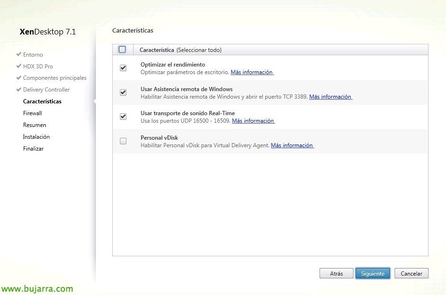Select the Instalación step
Viewport: 446px width, 295px height.
point(36,137)
